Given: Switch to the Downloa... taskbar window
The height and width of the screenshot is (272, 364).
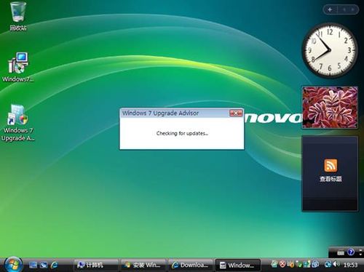Looking at the screenshot, I should (190, 265).
